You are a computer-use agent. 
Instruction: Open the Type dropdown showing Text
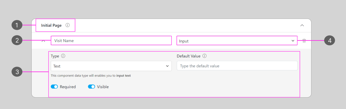point(111,66)
